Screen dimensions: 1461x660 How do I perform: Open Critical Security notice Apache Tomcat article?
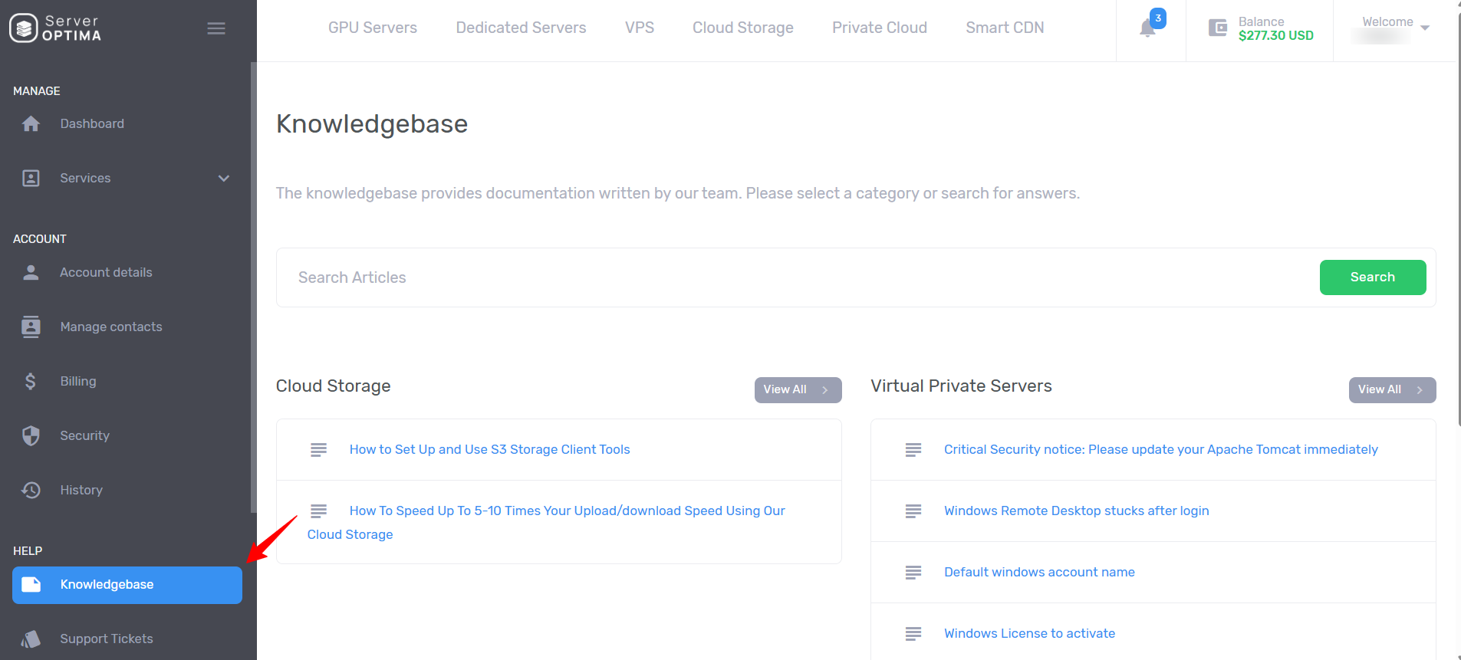(1161, 449)
